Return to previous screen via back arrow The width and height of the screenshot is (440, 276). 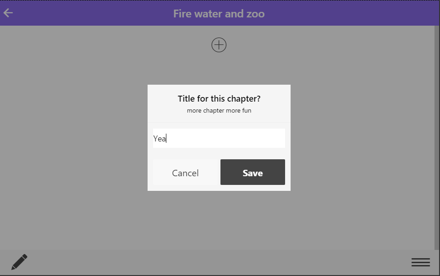click(x=8, y=13)
